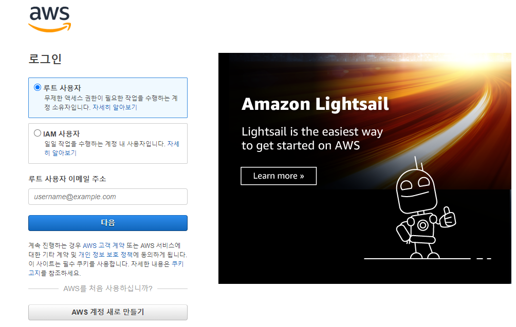The width and height of the screenshot is (516, 327).
Task: Click AWS 계정 새로 만들기 button
Action: [108, 312]
